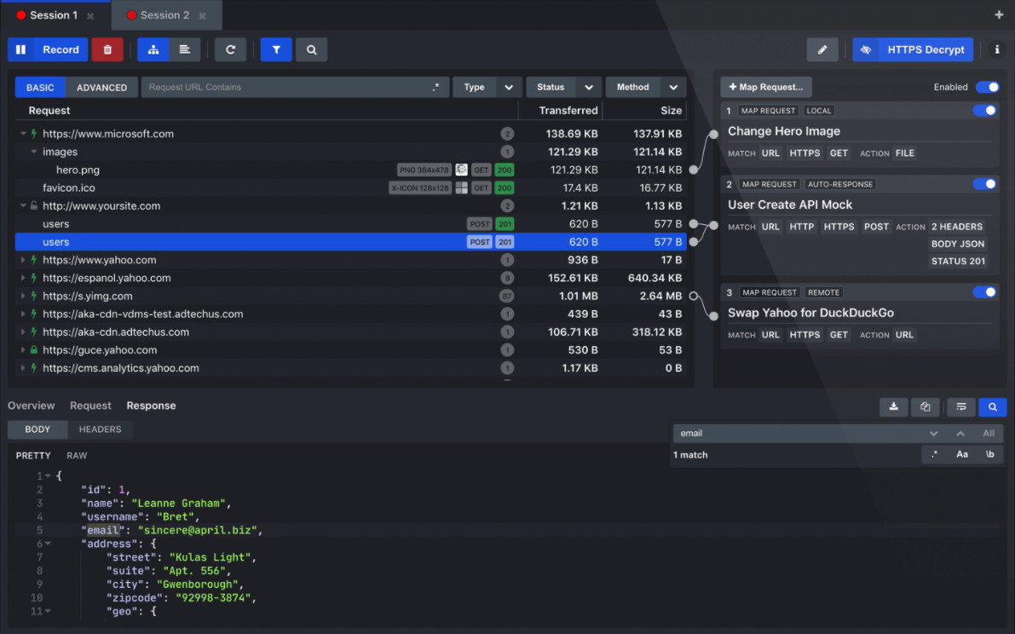Image resolution: width=1015 pixels, height=634 pixels.
Task: Click the info icon beside HTTPS Decrypt
Action: click(997, 49)
